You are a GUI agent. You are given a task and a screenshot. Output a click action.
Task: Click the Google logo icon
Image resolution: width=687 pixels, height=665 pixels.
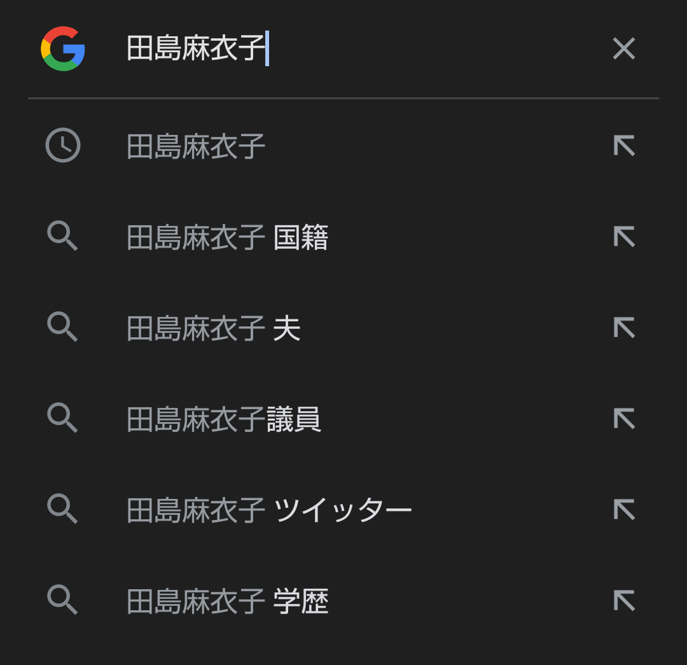(x=62, y=48)
